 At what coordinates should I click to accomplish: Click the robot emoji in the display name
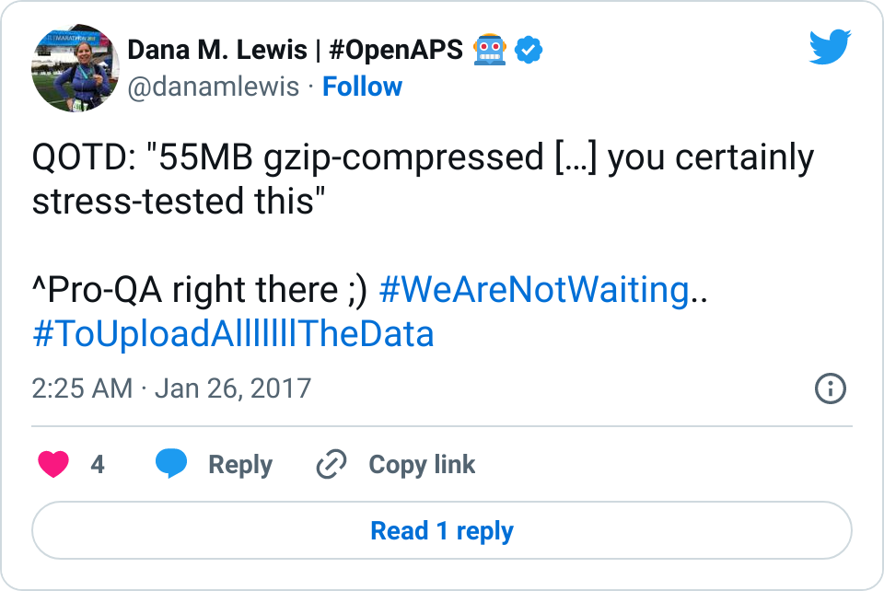(490, 50)
